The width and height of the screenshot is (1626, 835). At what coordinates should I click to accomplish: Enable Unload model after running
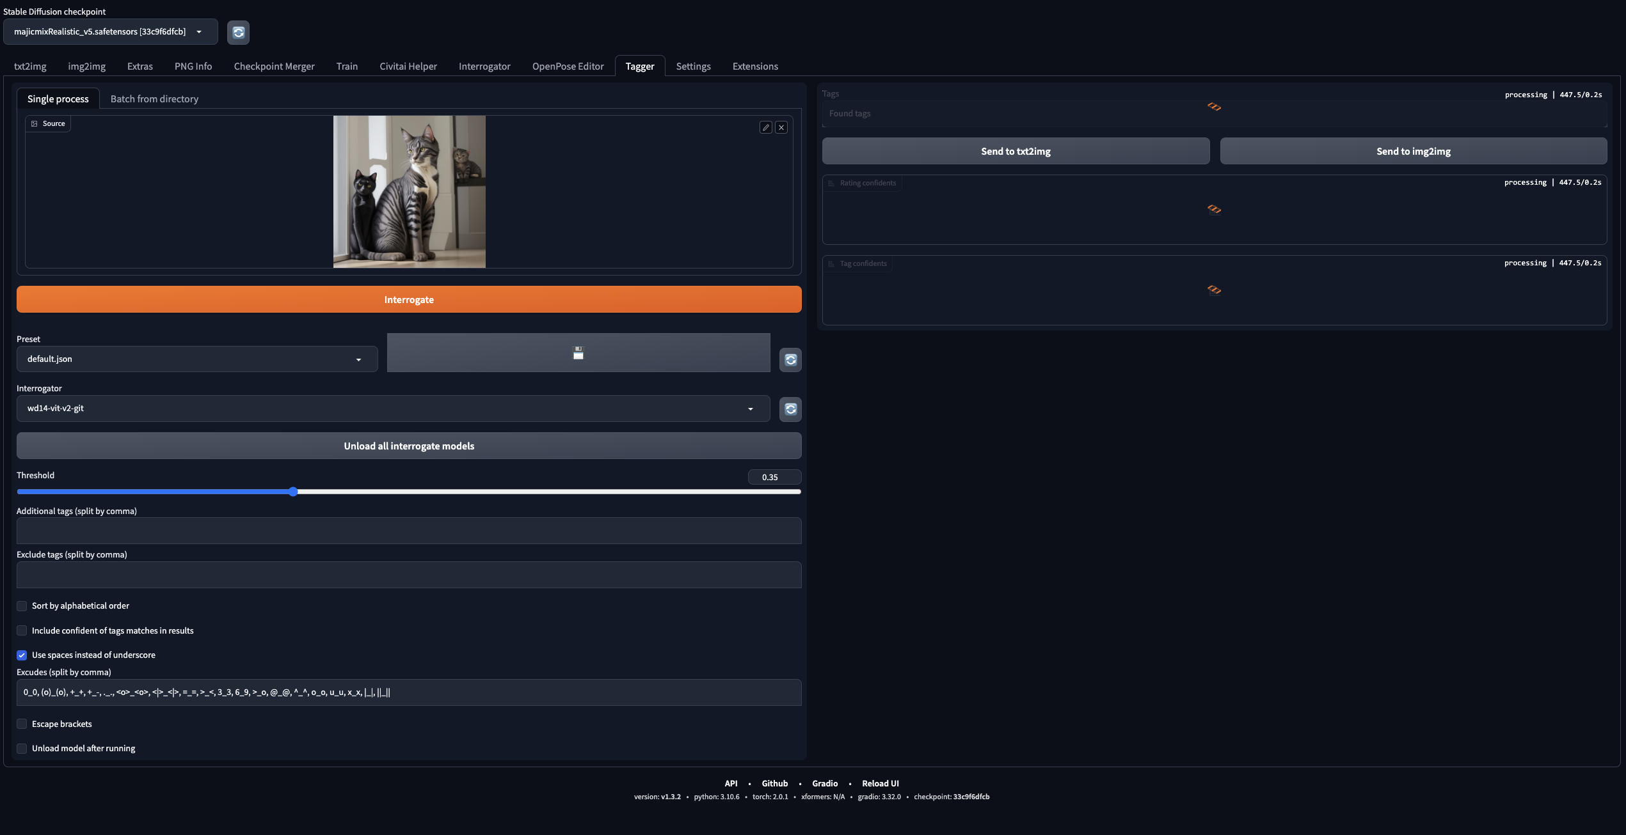coord(22,748)
